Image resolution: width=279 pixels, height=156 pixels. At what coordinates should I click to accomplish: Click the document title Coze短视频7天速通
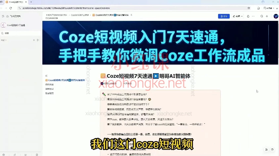click(145, 76)
